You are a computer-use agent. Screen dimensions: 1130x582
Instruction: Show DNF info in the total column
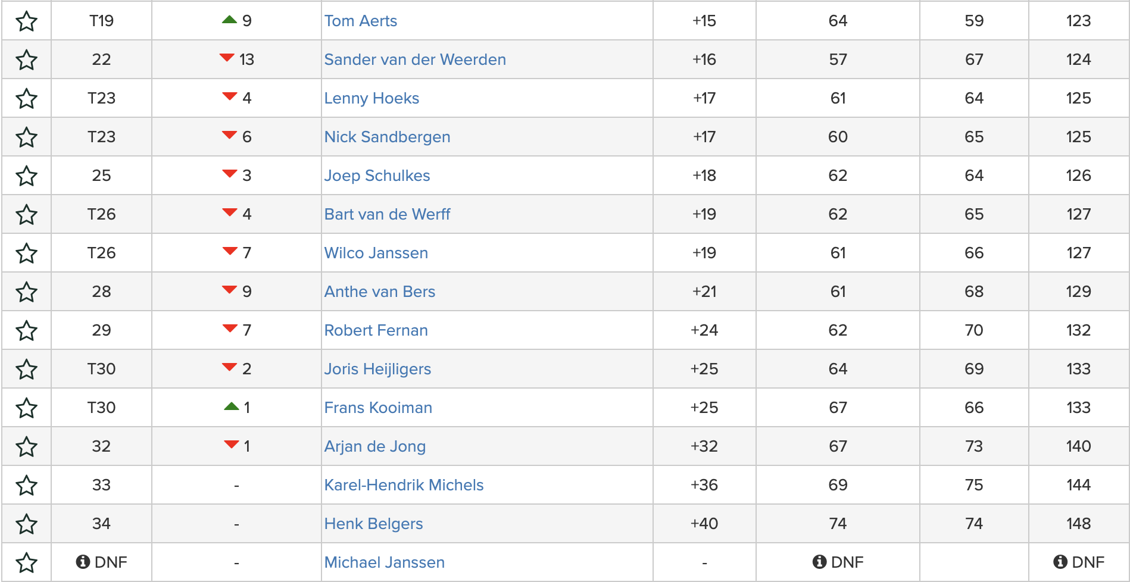point(1060,562)
